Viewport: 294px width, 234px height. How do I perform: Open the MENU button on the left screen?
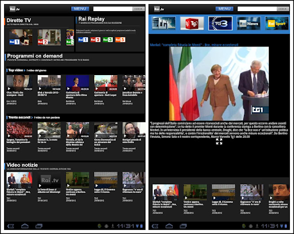pyautogui.click(x=80, y=9)
